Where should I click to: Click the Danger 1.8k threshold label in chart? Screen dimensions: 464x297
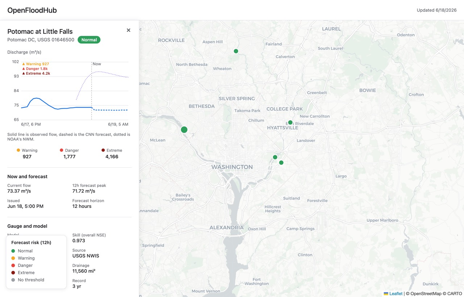point(35,69)
